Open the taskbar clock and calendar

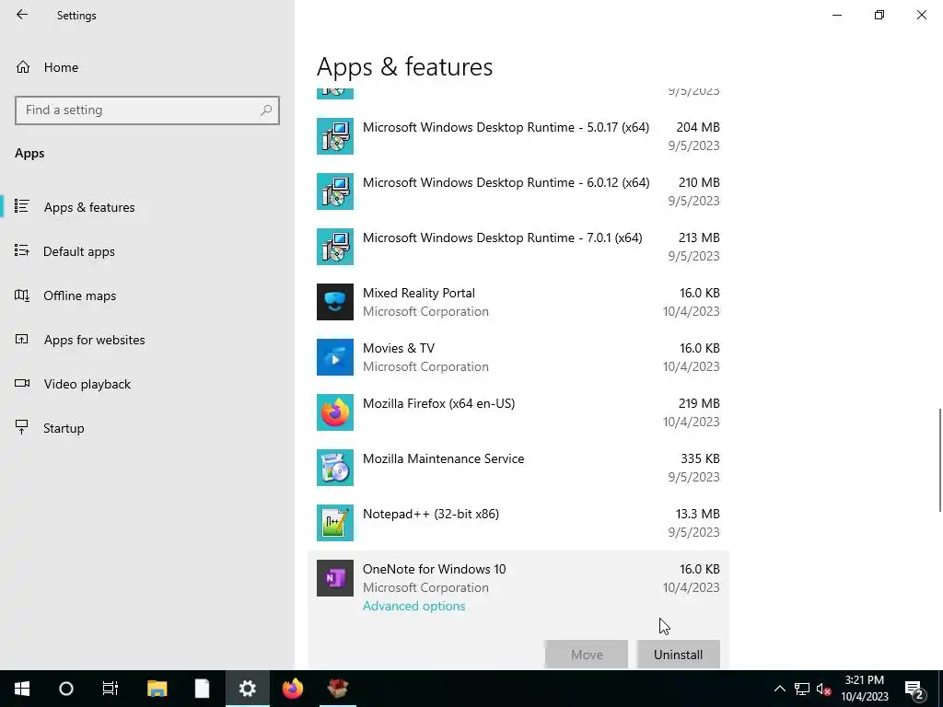point(864,689)
